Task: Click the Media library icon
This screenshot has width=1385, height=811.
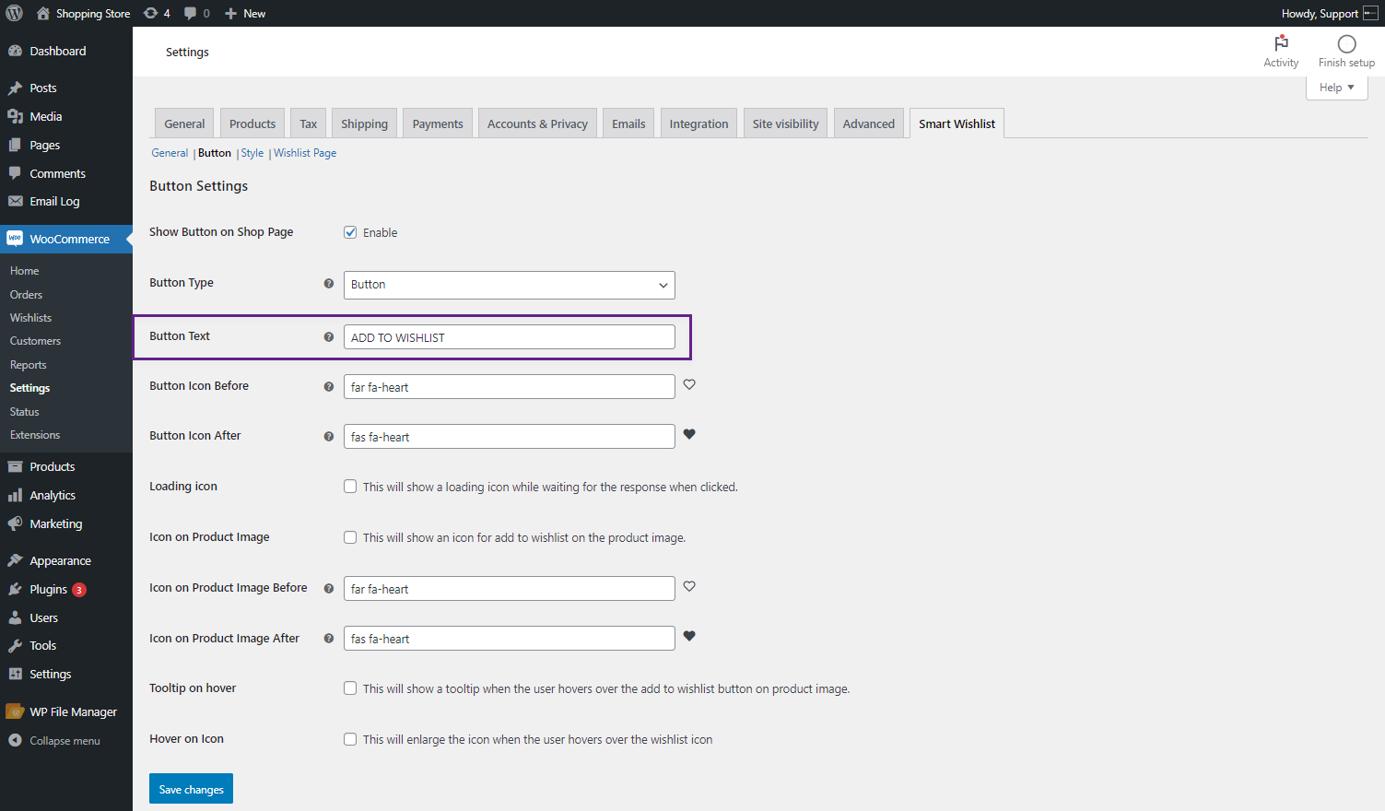Action: [15, 116]
